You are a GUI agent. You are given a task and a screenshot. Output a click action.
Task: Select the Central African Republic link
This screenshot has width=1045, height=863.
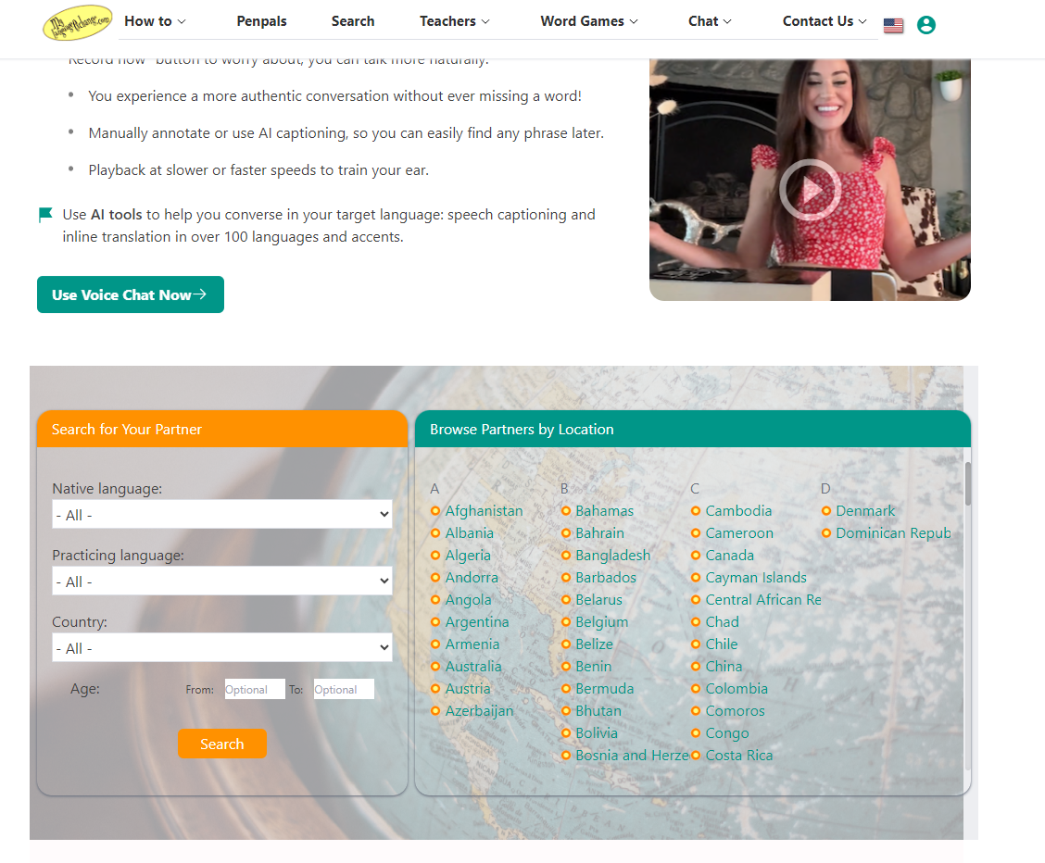pyautogui.click(x=763, y=600)
